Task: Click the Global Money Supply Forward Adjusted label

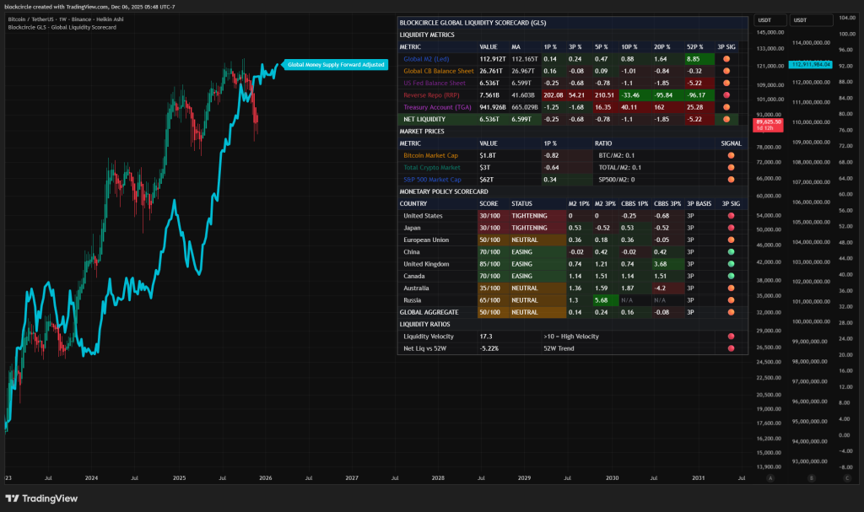Action: click(337, 63)
